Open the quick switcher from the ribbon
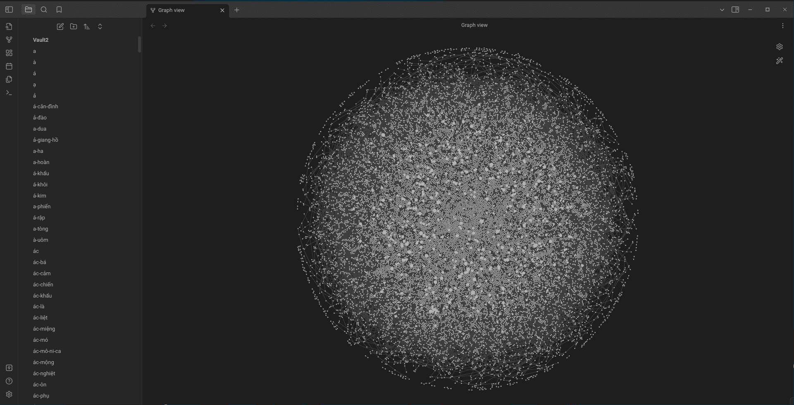This screenshot has height=405, width=794. pyautogui.click(x=9, y=26)
